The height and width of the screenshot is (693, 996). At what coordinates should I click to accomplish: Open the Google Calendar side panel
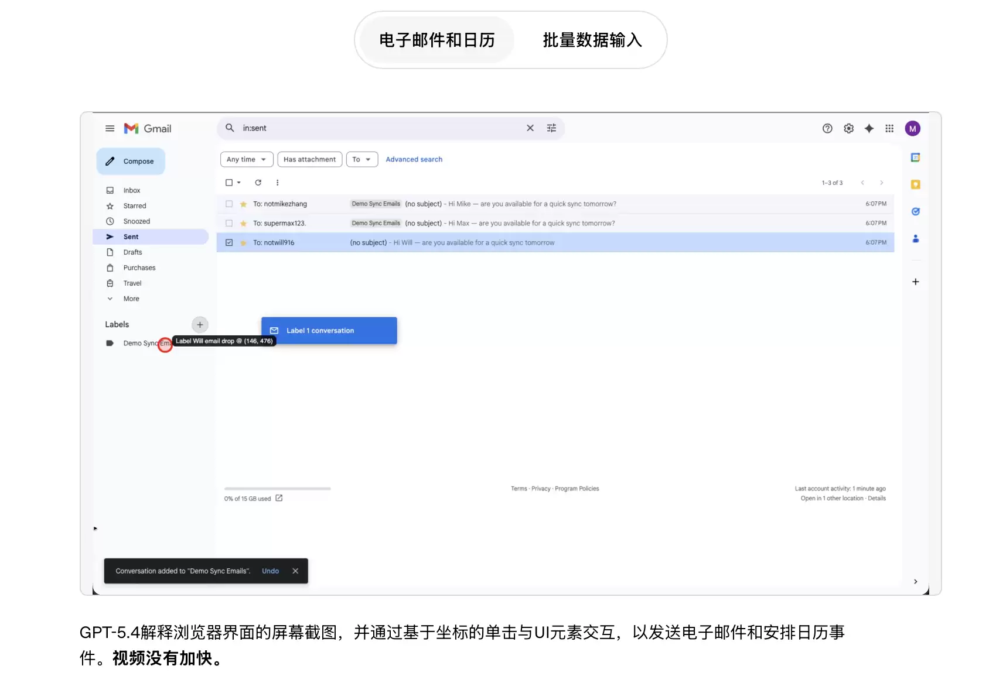[x=916, y=157]
